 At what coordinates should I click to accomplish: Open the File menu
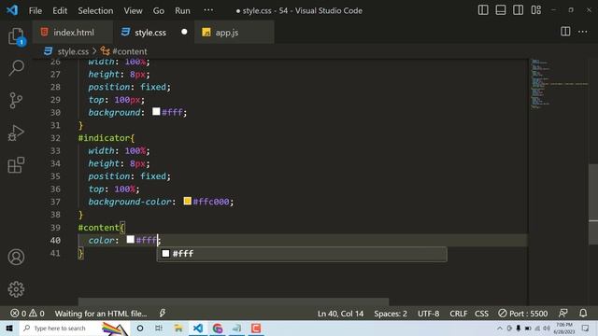click(36, 10)
